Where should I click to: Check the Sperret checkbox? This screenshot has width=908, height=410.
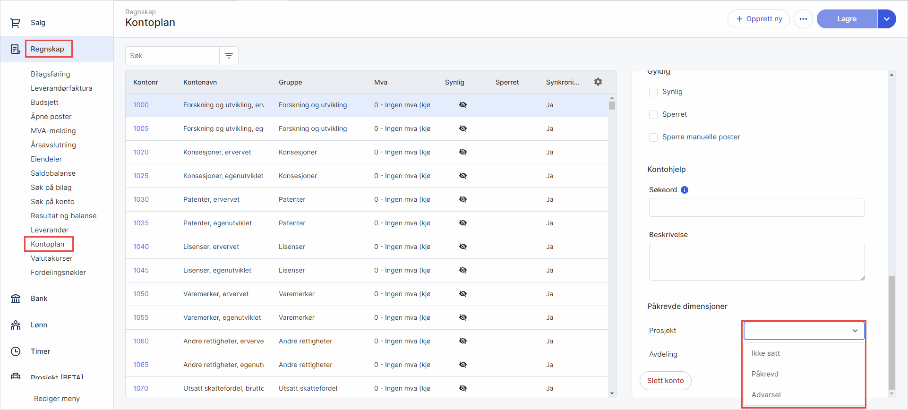[x=653, y=115]
